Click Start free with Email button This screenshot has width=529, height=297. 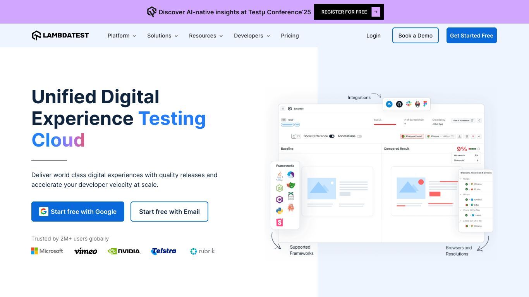pos(169,212)
